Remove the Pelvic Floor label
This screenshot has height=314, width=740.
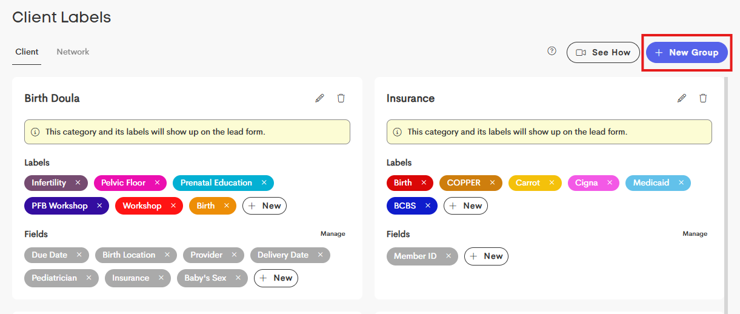coord(157,182)
